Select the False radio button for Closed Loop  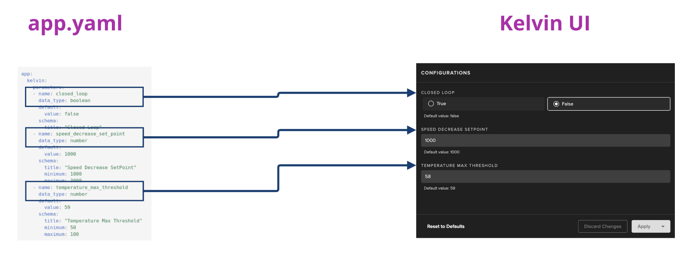coord(556,104)
